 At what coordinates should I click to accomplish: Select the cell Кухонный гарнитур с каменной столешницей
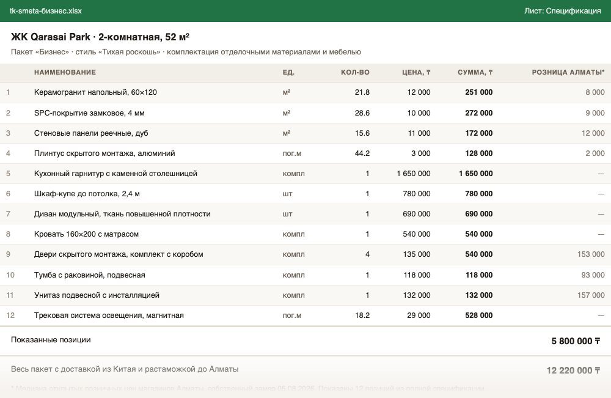(x=115, y=174)
